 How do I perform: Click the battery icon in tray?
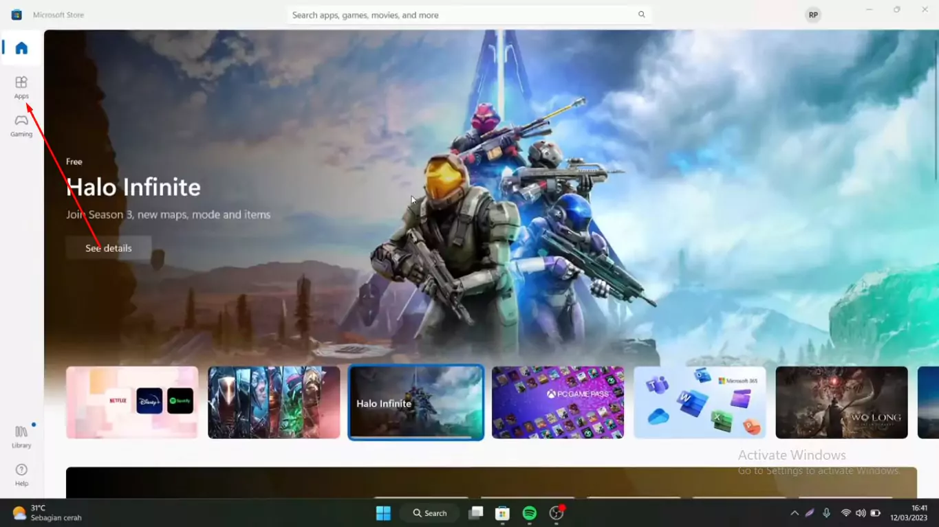coord(875,513)
